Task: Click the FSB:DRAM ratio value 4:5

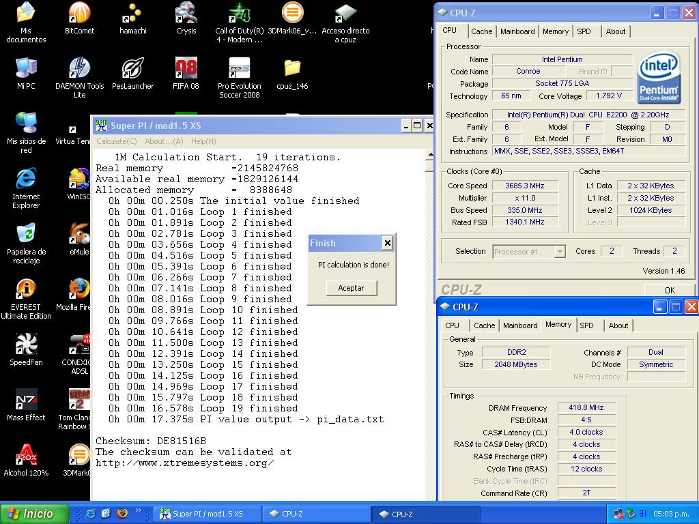Action: (586, 420)
